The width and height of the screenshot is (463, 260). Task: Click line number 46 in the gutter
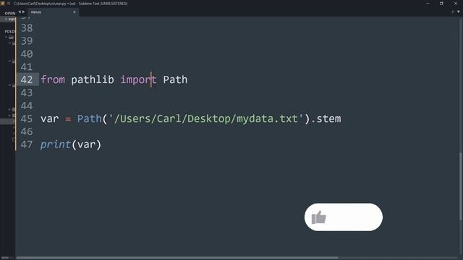[x=27, y=131]
